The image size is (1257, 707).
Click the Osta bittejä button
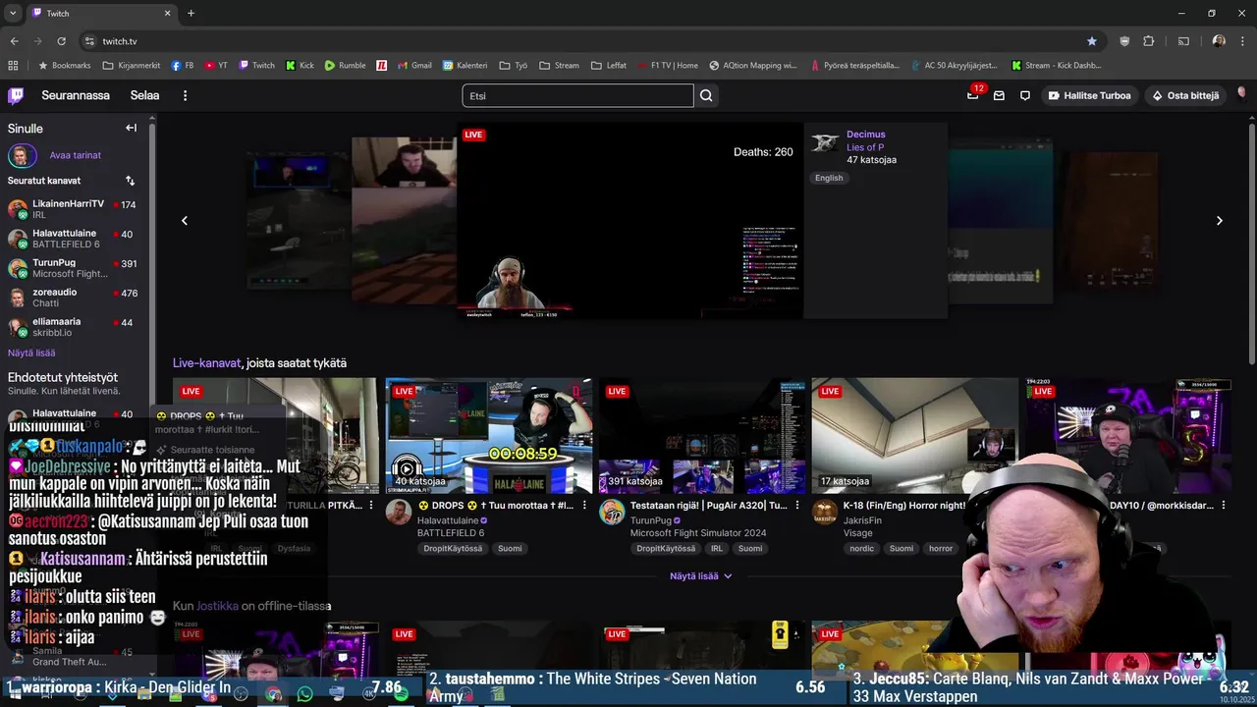(1184, 95)
